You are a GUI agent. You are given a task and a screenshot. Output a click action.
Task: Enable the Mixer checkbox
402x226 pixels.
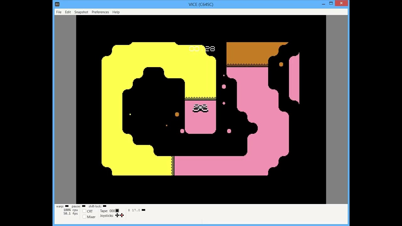pos(84,217)
